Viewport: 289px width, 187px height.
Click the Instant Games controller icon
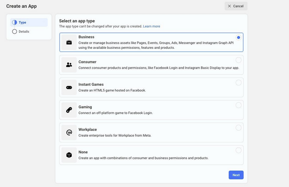pos(69,87)
